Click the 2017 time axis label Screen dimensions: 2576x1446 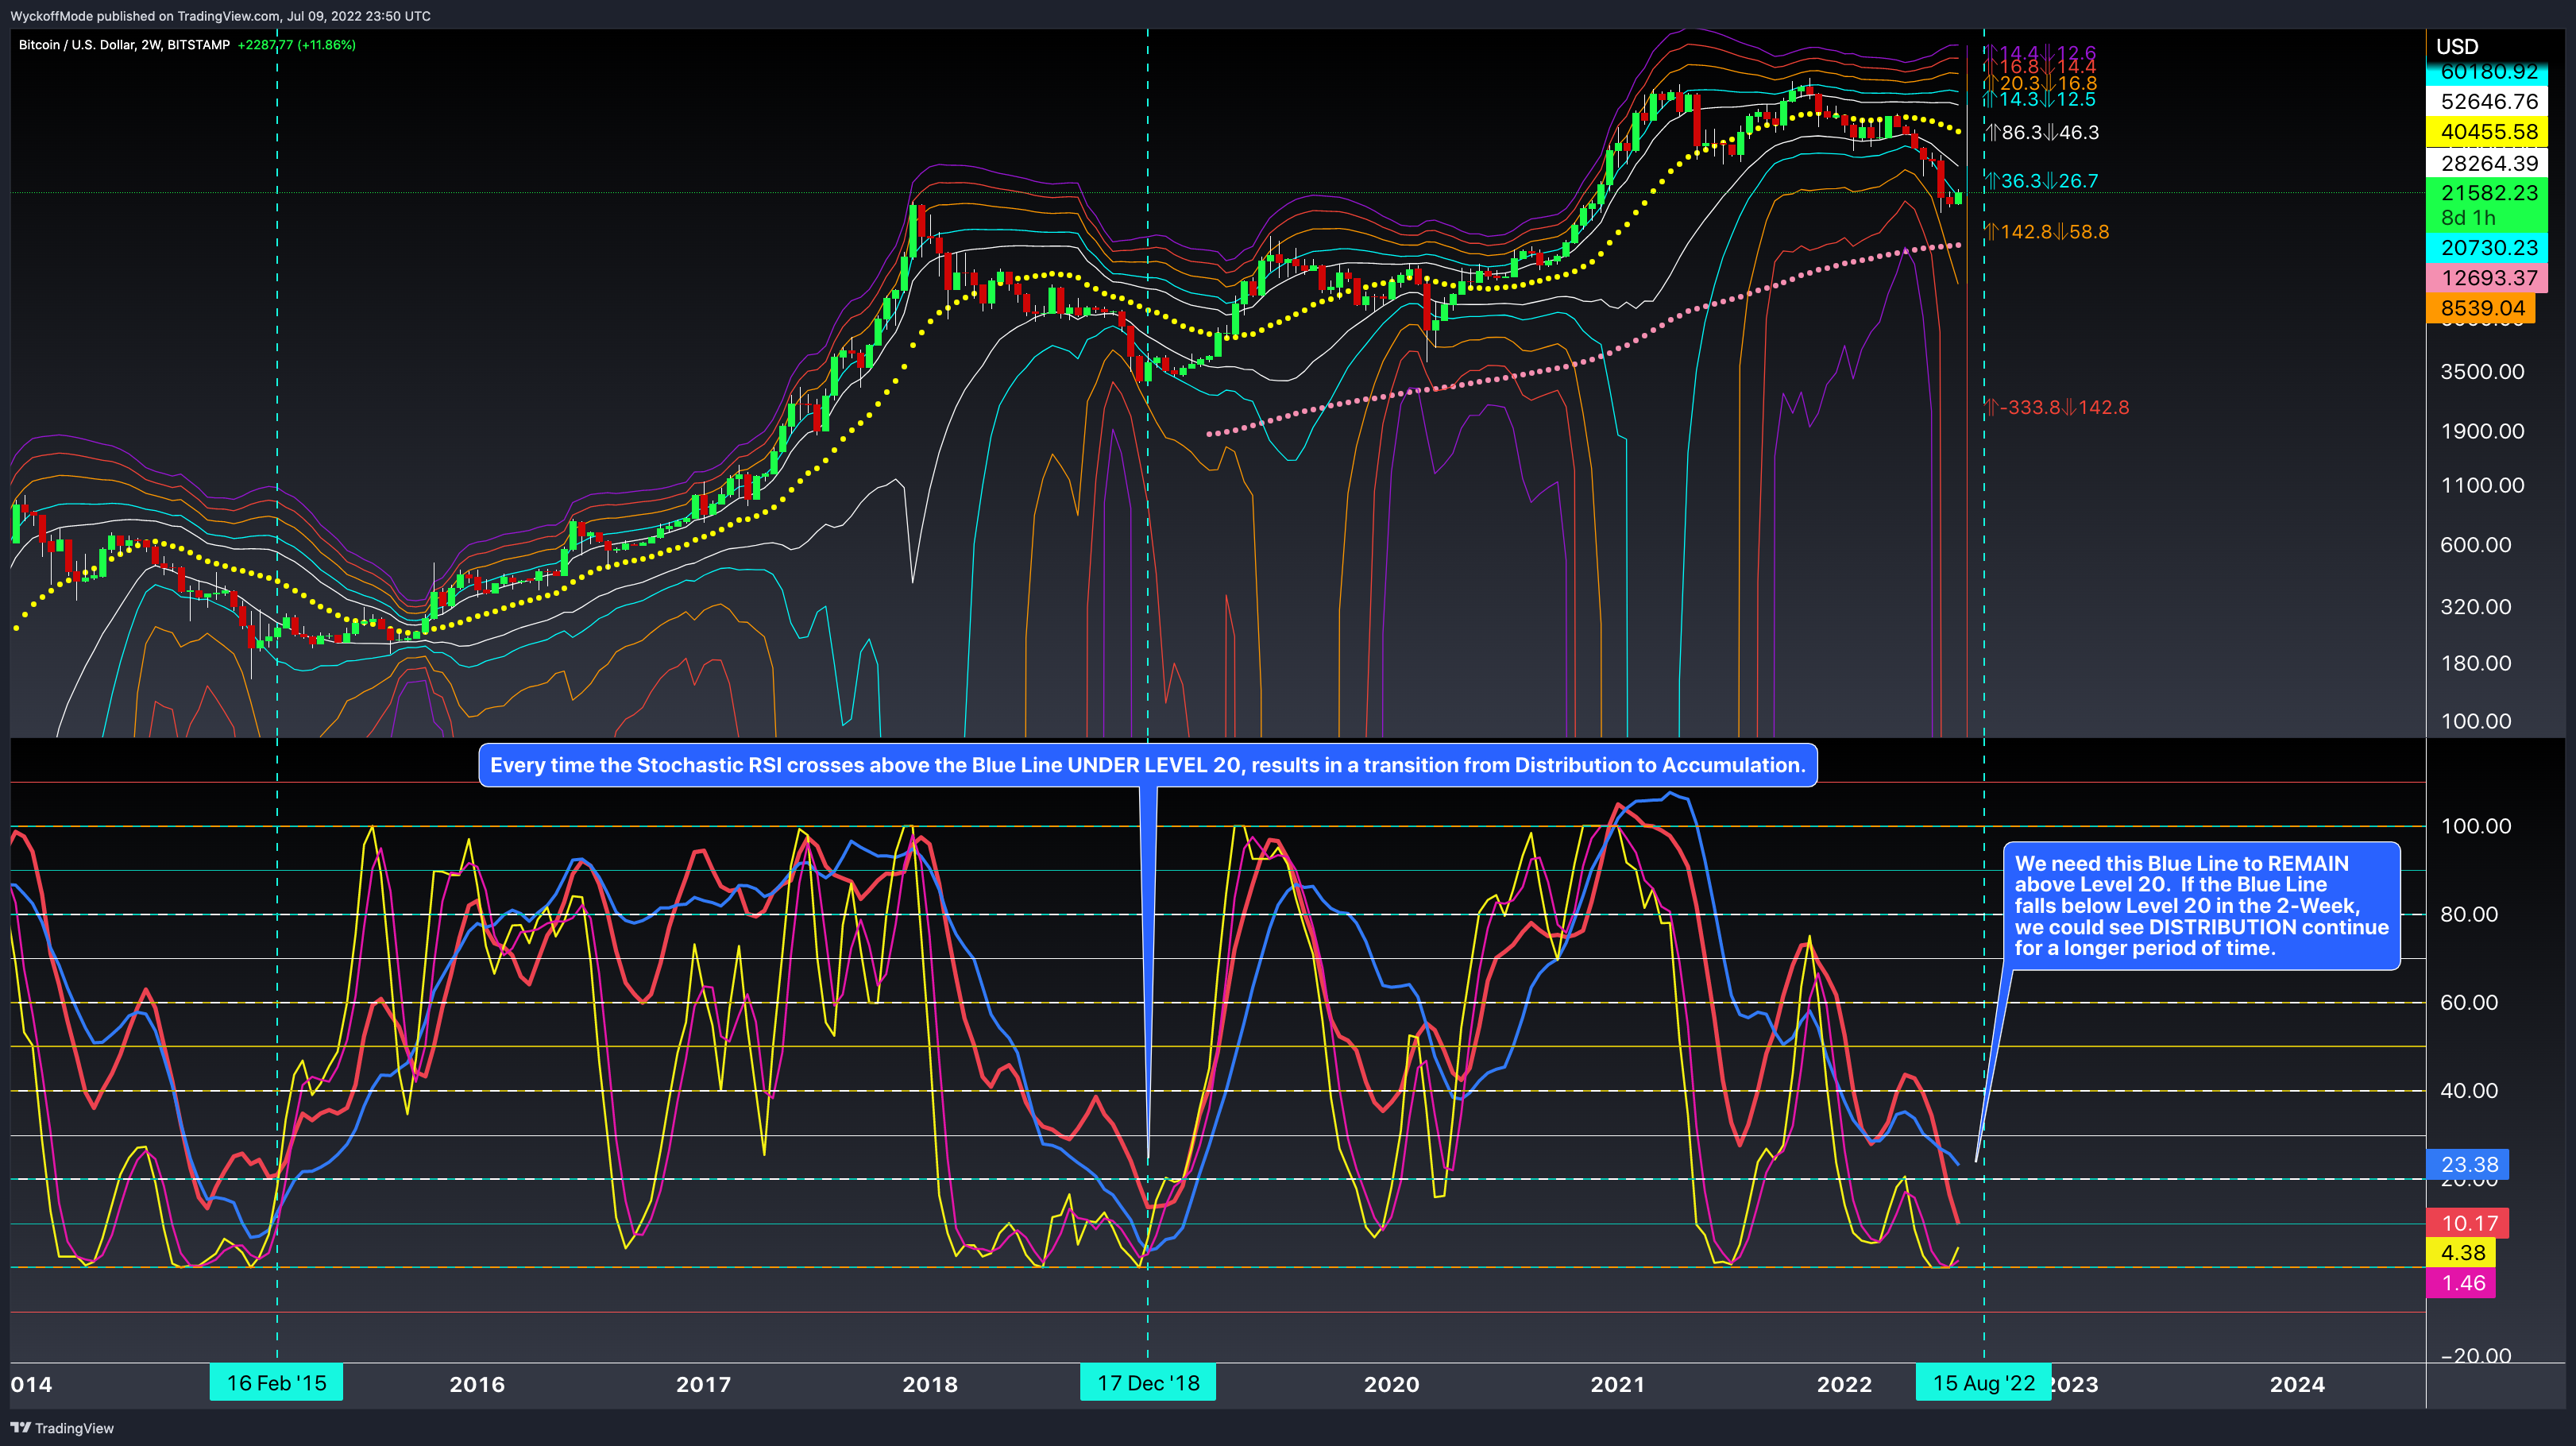tap(703, 1384)
